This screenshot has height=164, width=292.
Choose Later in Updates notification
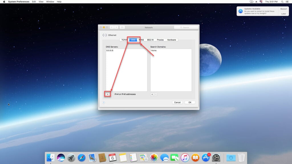pos(284,14)
